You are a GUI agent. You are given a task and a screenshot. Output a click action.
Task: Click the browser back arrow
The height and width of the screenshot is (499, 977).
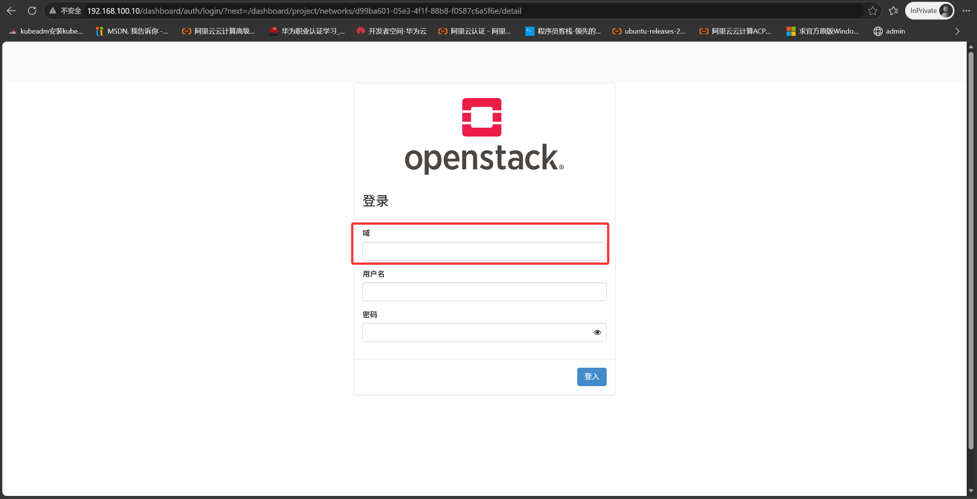tap(11, 11)
